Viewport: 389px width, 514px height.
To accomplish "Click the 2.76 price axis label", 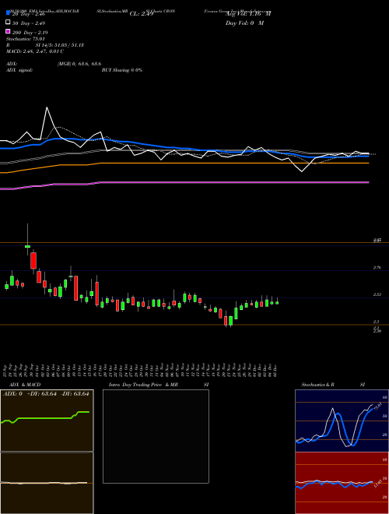I will tap(377, 267).
